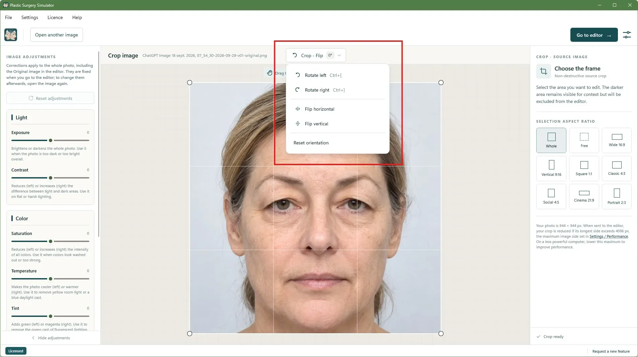Open the Settings / Performance link
This screenshot has height=357, width=638.
pos(609,236)
